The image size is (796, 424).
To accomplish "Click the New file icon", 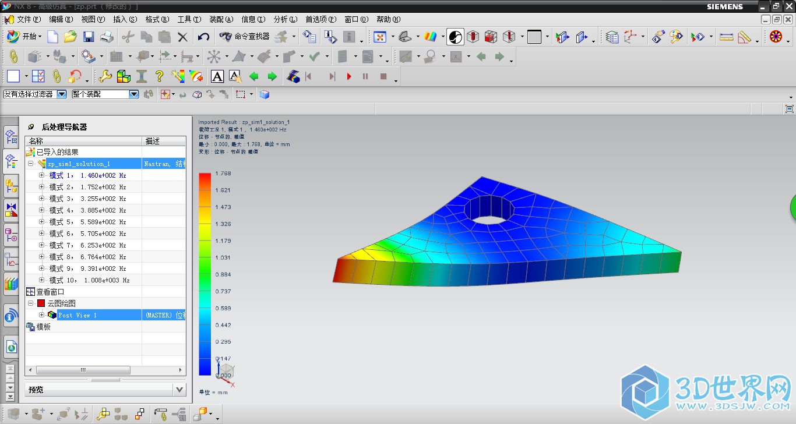I will point(52,37).
